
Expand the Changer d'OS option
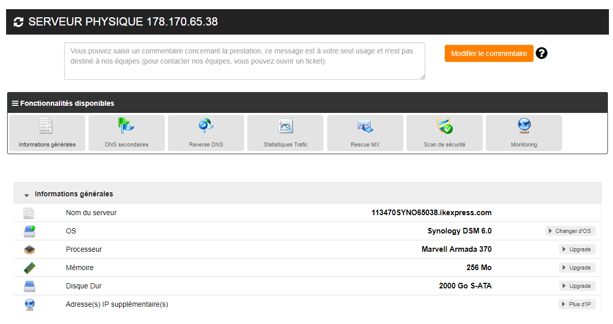570,231
